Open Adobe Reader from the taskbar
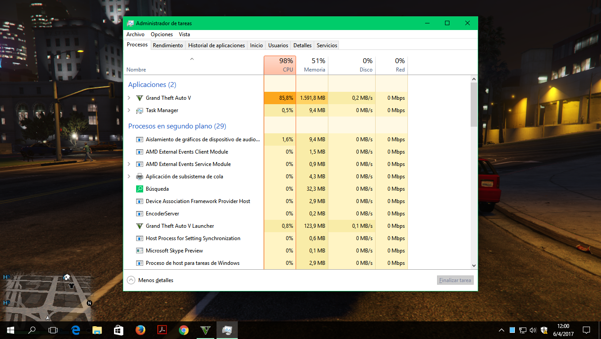Screen dimensions: 601x339 162,330
